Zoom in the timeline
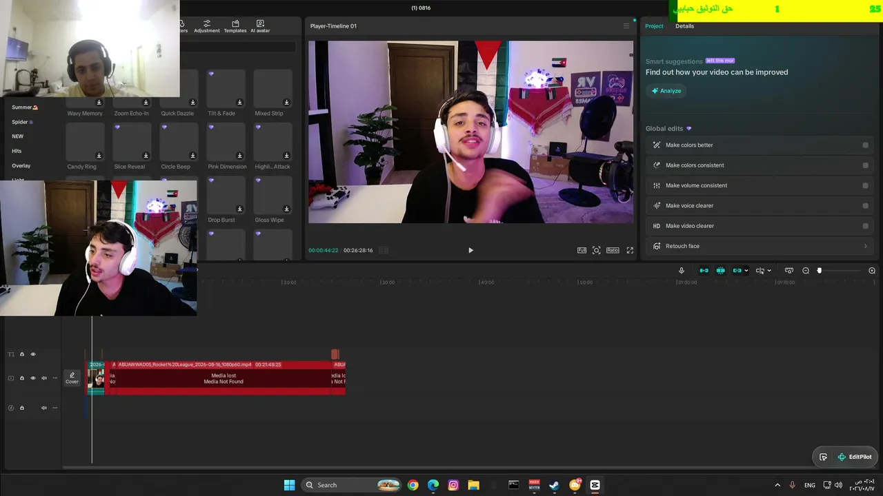The width and height of the screenshot is (883, 496). (x=872, y=271)
